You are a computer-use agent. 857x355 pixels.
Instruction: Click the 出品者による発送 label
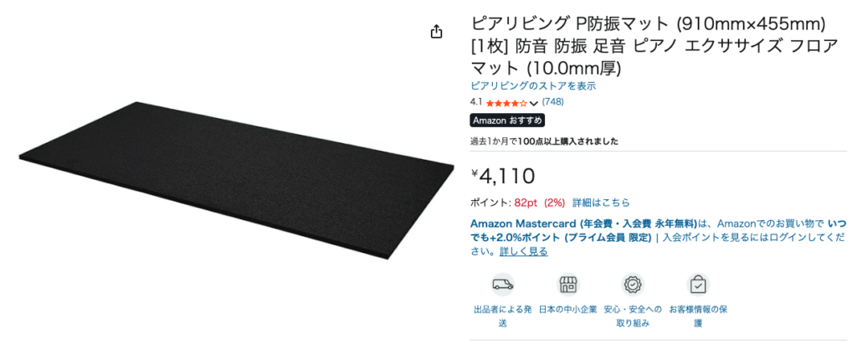tap(503, 316)
